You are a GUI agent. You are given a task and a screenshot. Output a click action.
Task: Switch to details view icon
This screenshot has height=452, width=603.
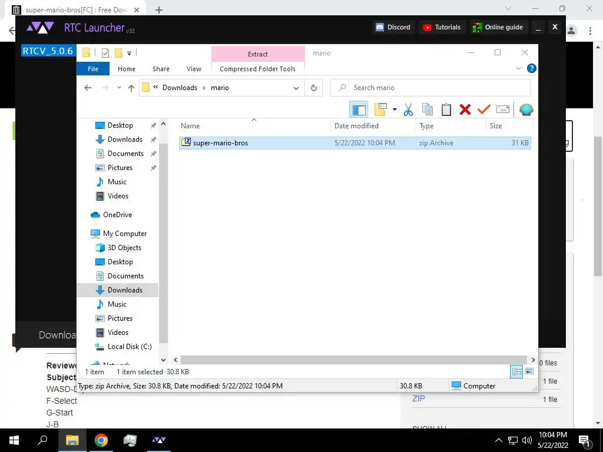click(x=516, y=372)
